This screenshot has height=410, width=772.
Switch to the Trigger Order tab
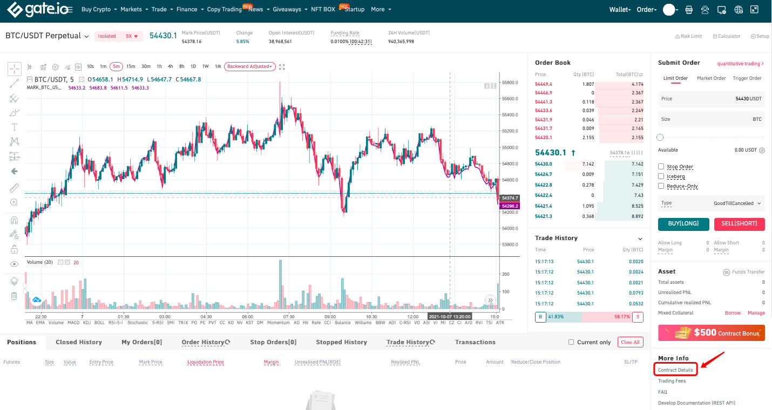click(x=747, y=78)
